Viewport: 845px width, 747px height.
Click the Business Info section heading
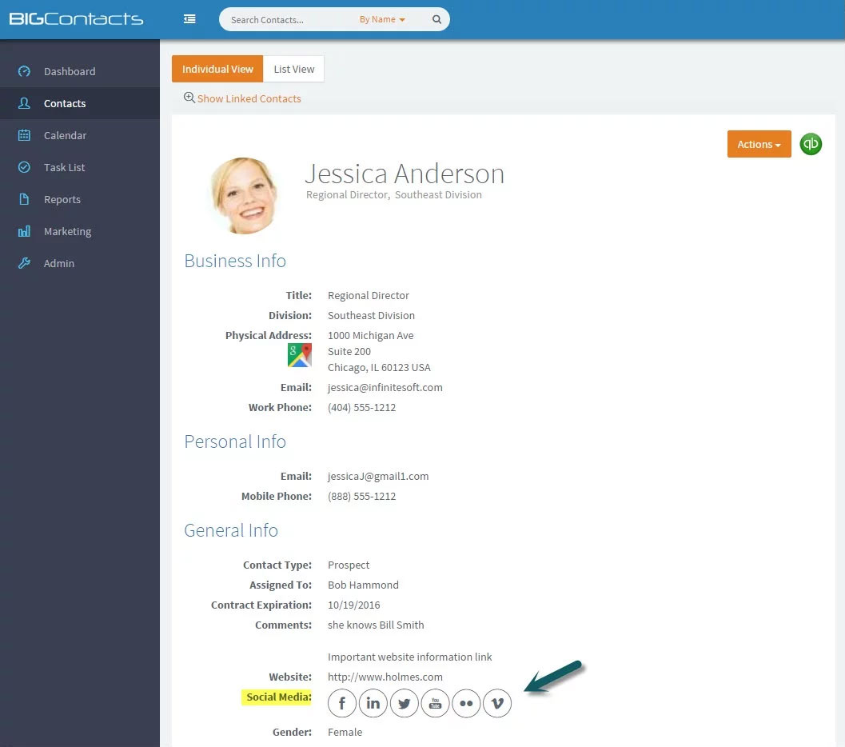click(x=235, y=261)
